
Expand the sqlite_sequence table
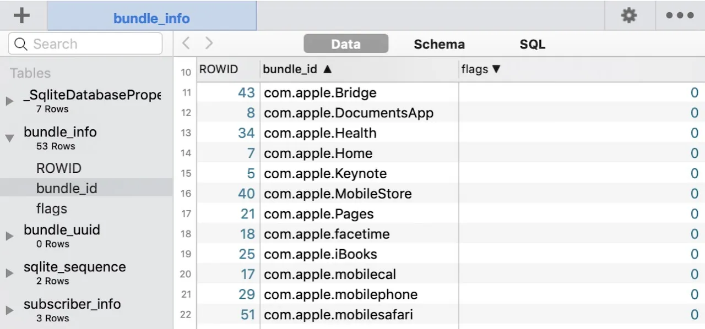[x=9, y=273]
